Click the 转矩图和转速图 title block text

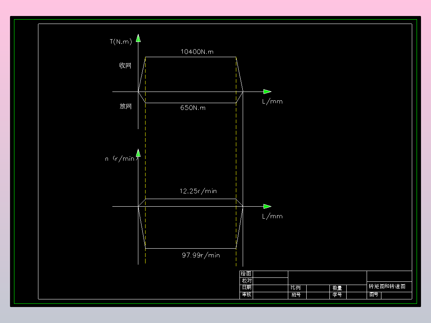tap(387, 286)
